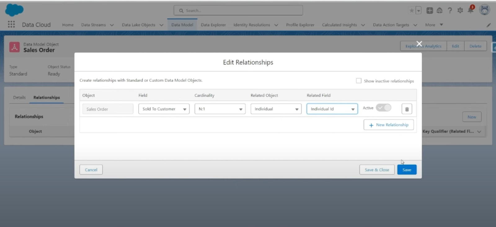Click the Salesforce cloud logo
This screenshot has height=227, width=496.
click(x=14, y=10)
